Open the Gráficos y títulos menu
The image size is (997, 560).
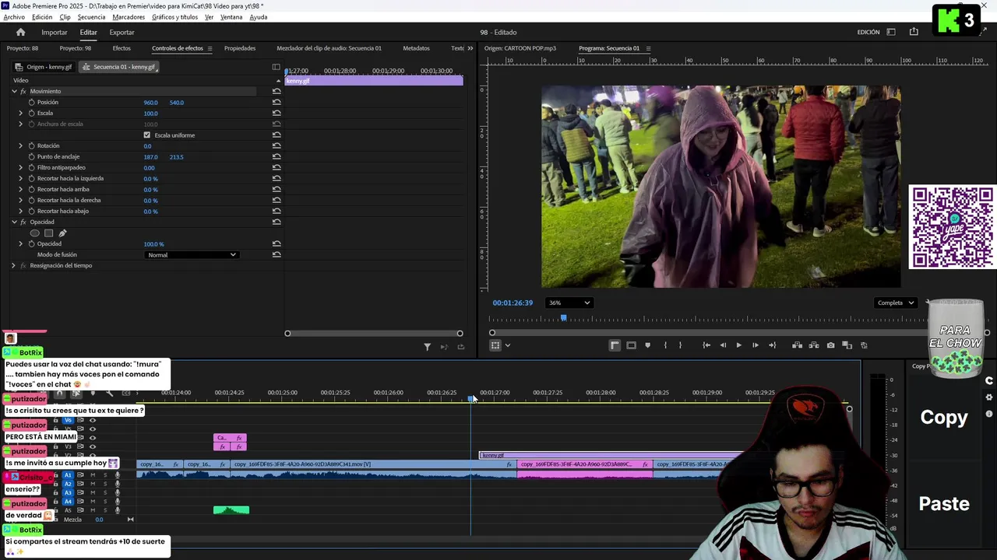[174, 17]
